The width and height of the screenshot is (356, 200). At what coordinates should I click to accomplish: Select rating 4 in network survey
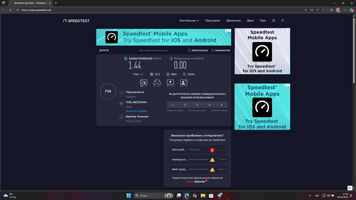click(x=209, y=105)
